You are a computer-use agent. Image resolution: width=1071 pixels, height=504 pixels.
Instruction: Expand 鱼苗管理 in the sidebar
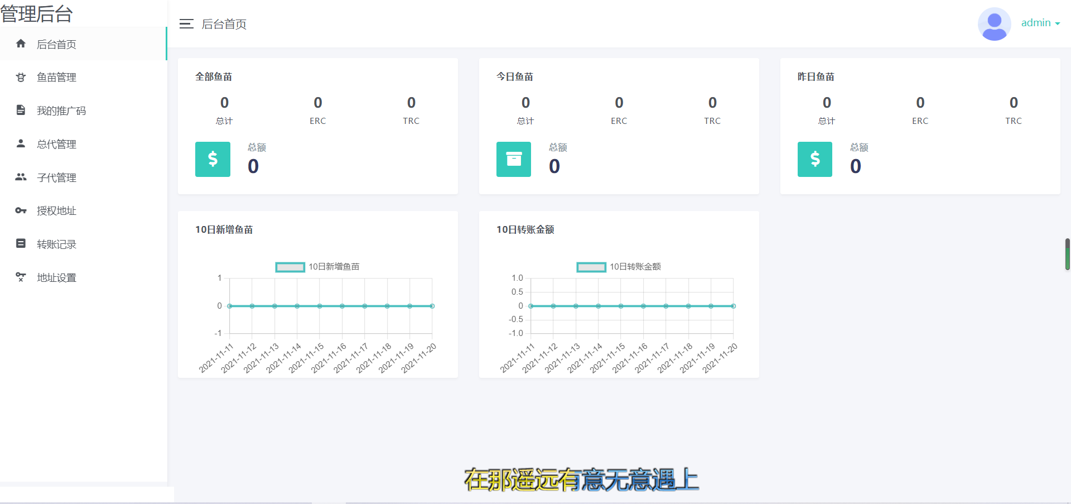pyautogui.click(x=57, y=77)
